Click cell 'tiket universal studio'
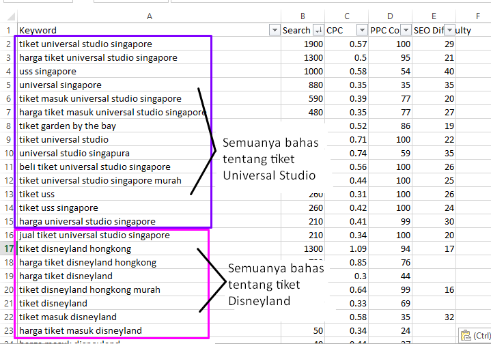This screenshot has height=344, width=491. click(x=149, y=140)
